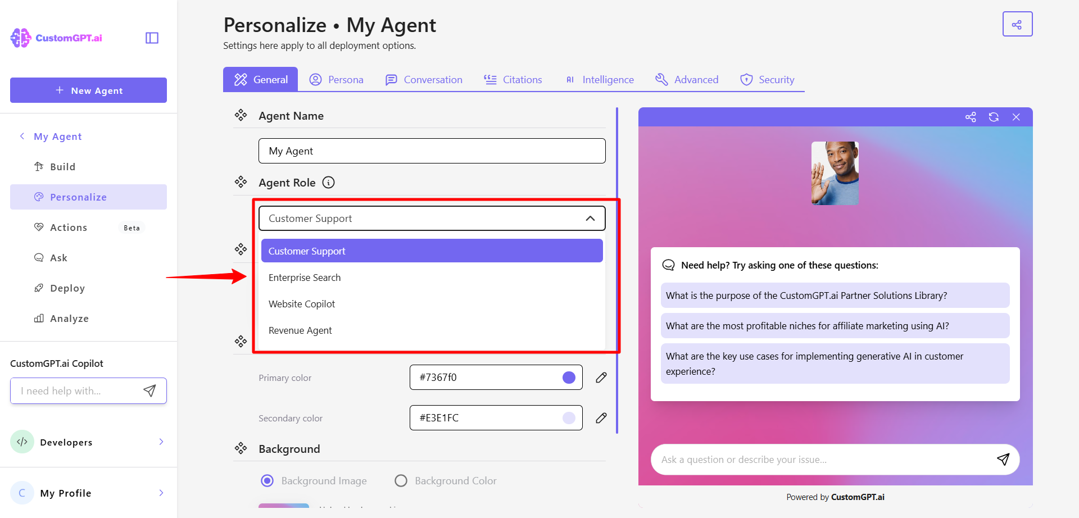
Task: Click the share icon at top right
Action: point(1017,24)
